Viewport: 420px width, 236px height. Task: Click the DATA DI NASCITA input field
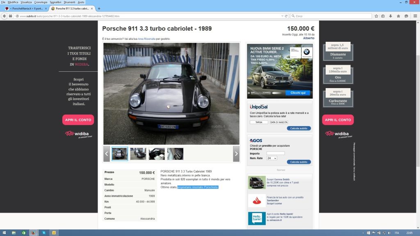tap(279, 122)
